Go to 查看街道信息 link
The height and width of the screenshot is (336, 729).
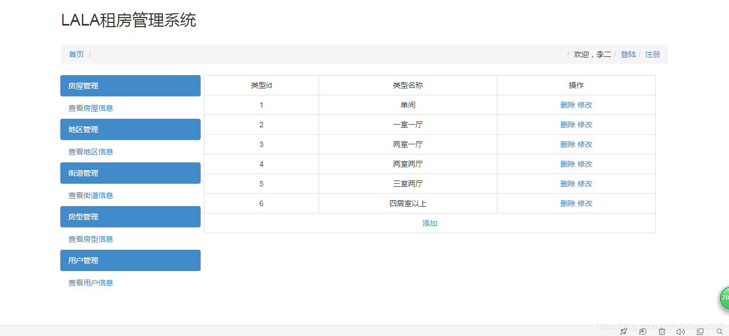click(x=91, y=195)
